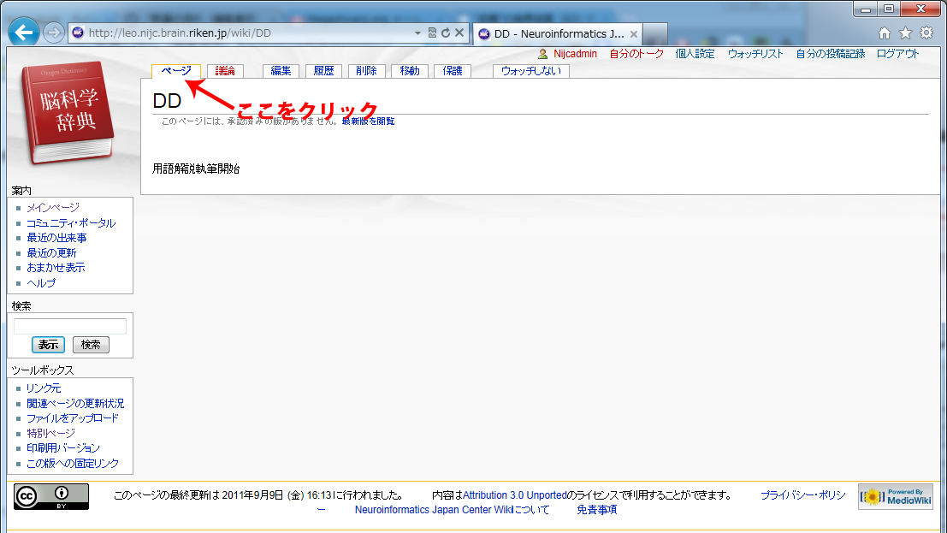The image size is (947, 533).
Task: Click the wiki search input field
Action: point(70,326)
